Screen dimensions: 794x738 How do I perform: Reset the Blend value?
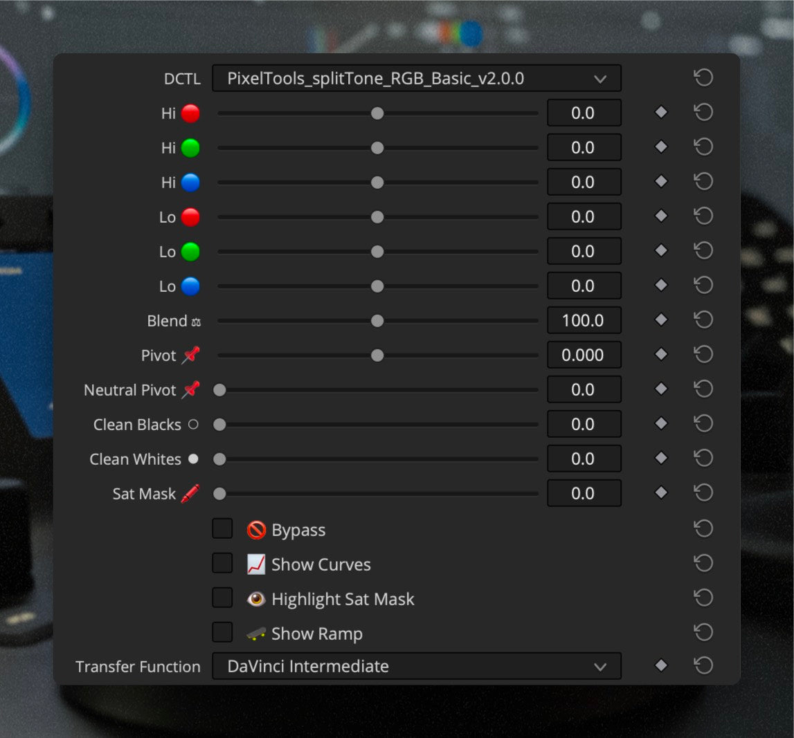point(703,320)
